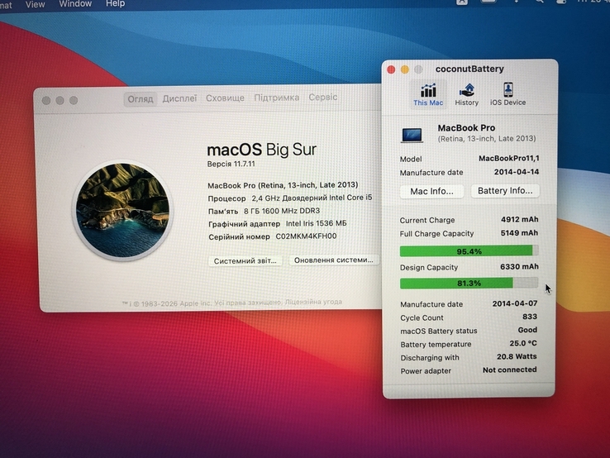Click the Discharging with 20.8 Watts value
Image resolution: width=610 pixels, height=458 pixels.
pos(517,356)
